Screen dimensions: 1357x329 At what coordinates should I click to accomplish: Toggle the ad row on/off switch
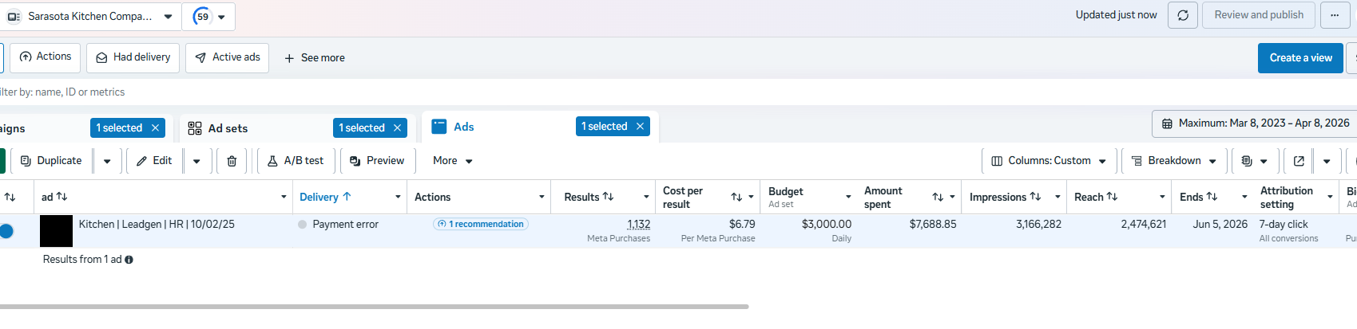tap(6, 231)
